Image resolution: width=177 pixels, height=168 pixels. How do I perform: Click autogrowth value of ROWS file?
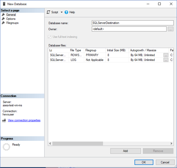(143, 55)
